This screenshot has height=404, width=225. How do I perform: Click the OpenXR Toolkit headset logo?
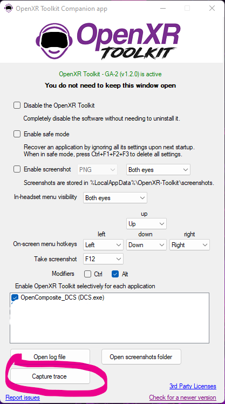(54, 42)
